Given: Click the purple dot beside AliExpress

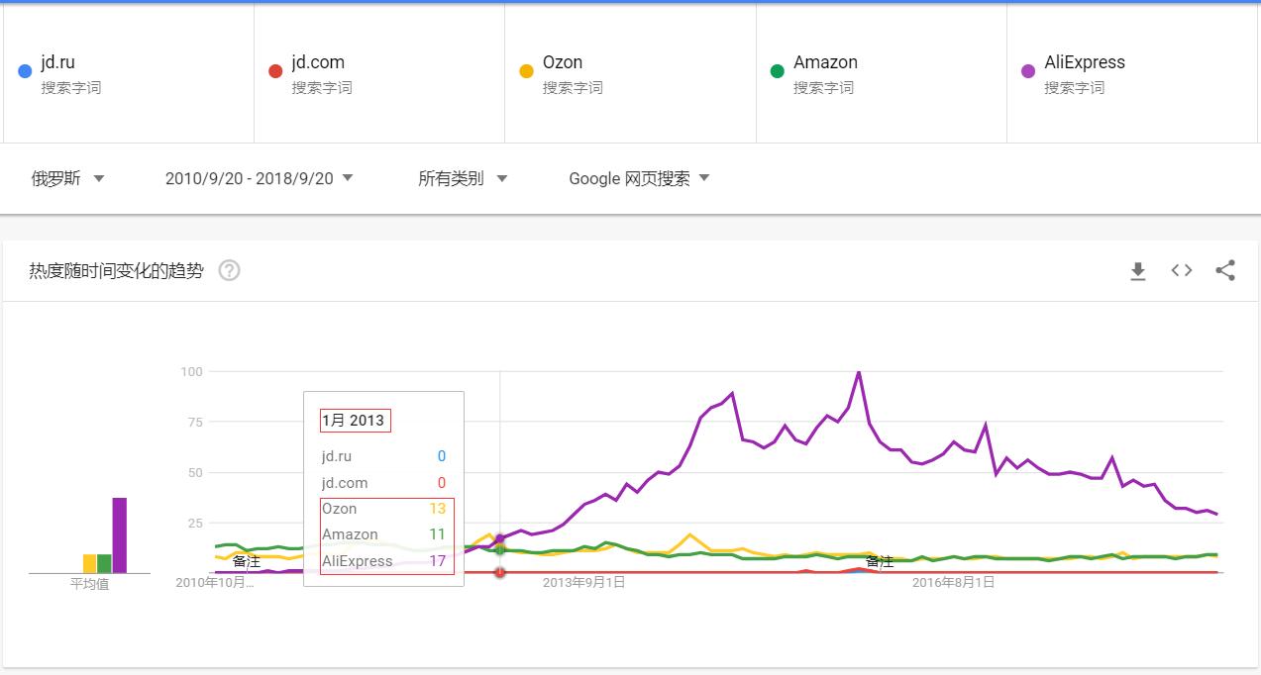Looking at the screenshot, I should [x=1027, y=71].
